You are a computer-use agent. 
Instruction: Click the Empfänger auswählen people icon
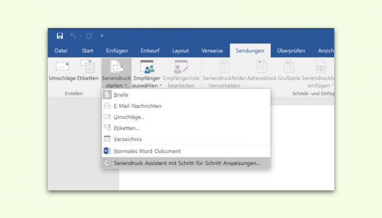[x=147, y=66]
